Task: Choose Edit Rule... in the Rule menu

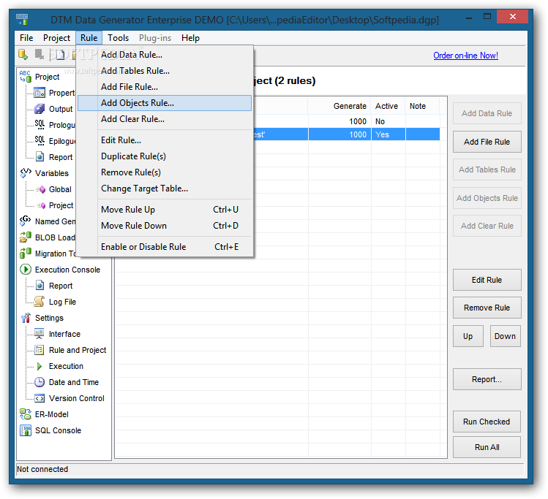Action: pos(165,140)
